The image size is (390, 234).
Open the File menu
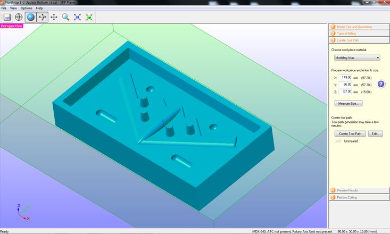click(x=4, y=8)
